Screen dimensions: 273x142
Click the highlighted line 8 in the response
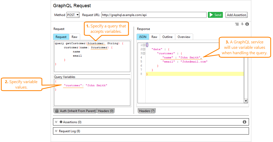pos(195,74)
